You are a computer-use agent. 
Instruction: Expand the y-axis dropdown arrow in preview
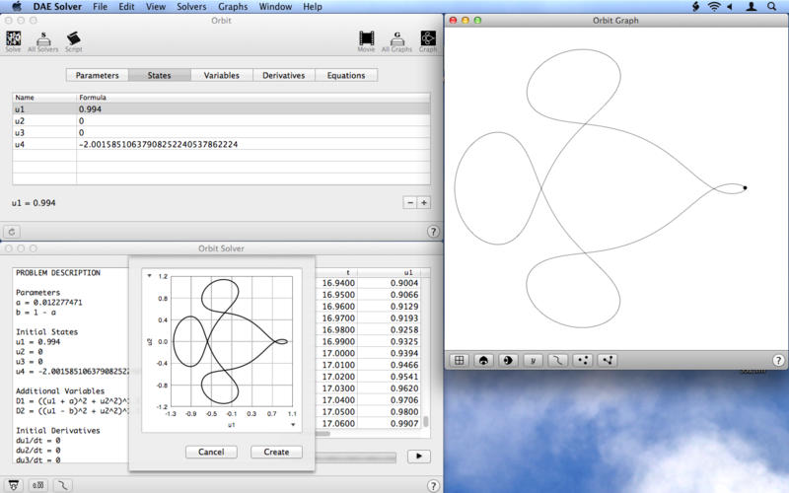coord(149,276)
